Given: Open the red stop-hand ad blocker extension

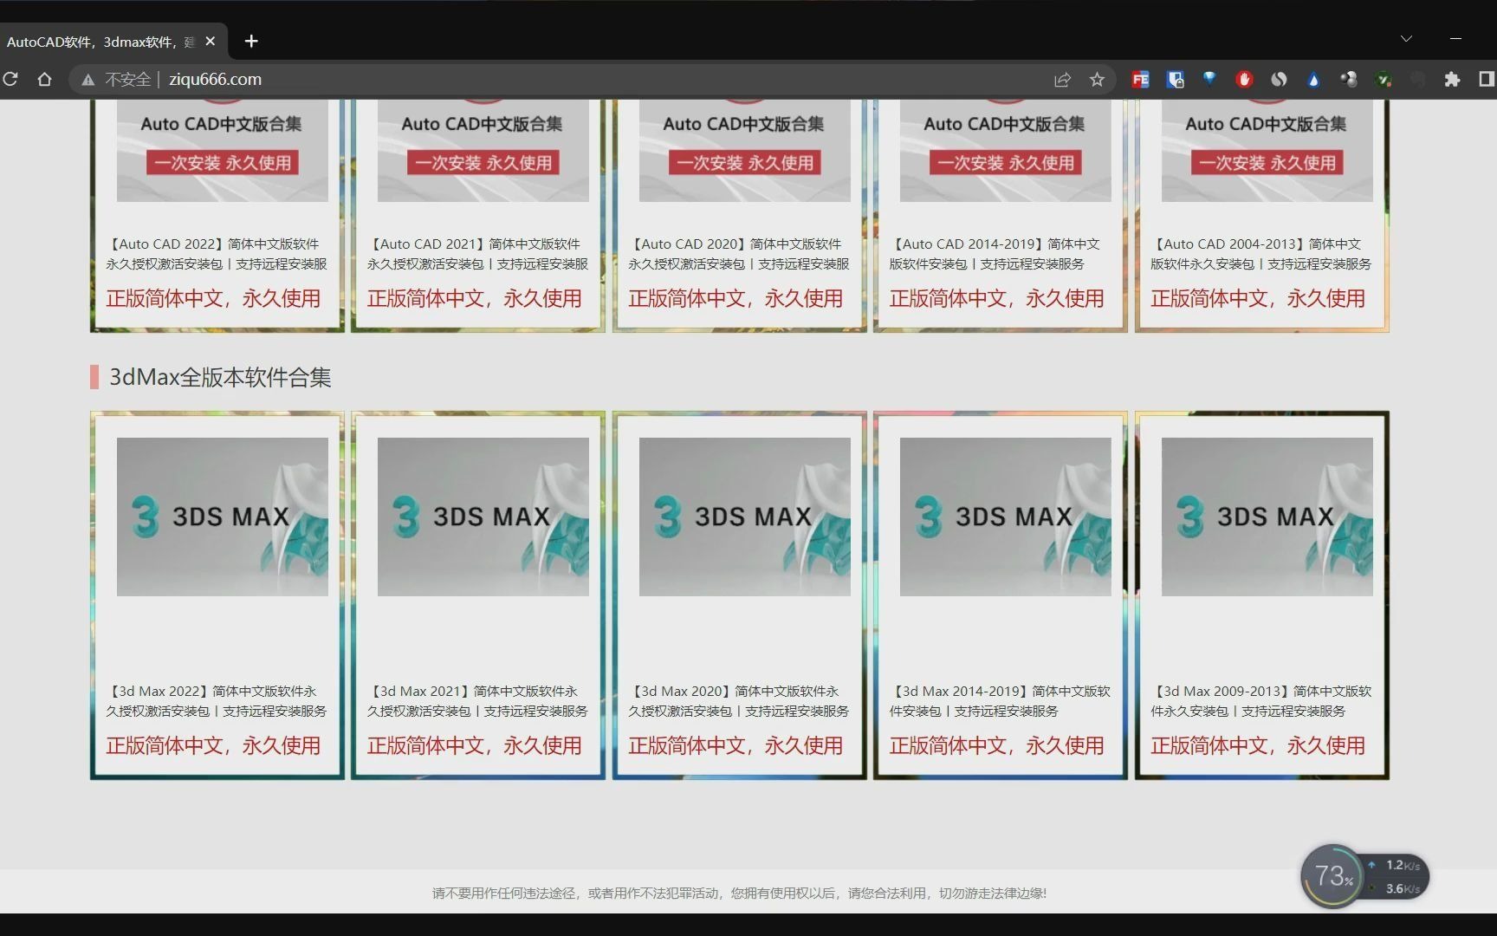Looking at the screenshot, I should point(1244,80).
